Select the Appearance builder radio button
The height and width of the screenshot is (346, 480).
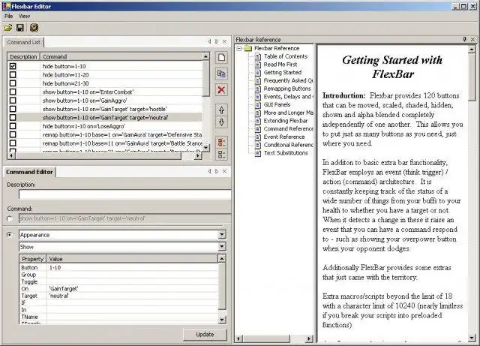pos(10,235)
